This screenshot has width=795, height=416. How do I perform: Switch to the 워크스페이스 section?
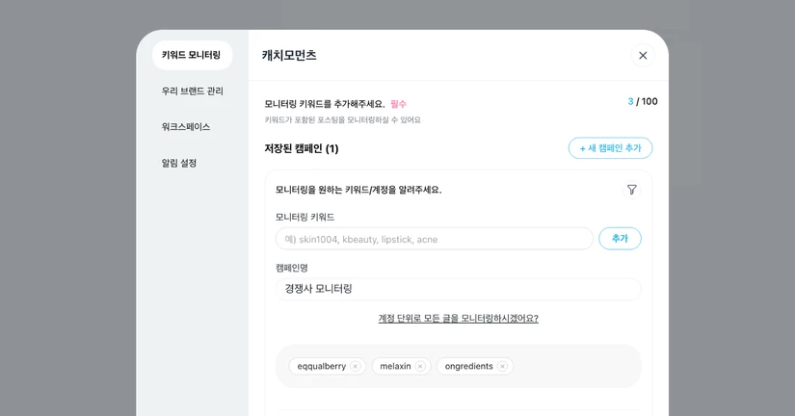point(185,127)
